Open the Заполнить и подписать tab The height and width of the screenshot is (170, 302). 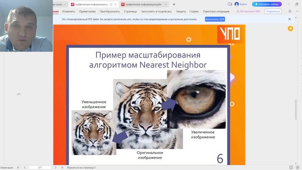click(156, 11)
